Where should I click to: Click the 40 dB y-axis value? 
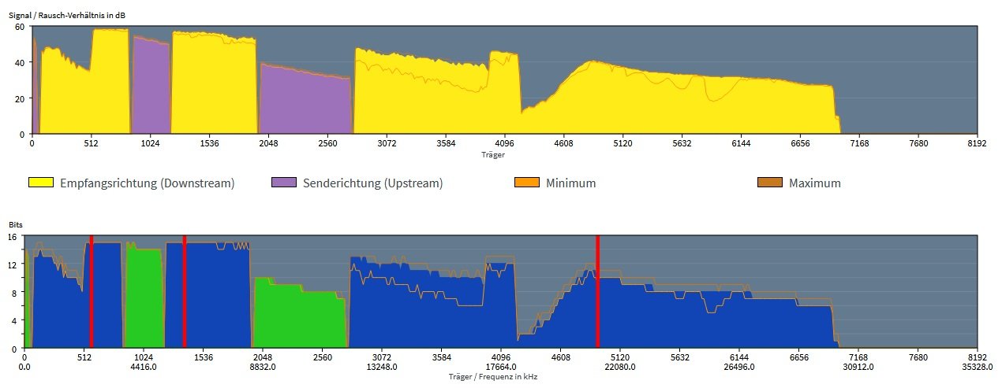point(19,62)
